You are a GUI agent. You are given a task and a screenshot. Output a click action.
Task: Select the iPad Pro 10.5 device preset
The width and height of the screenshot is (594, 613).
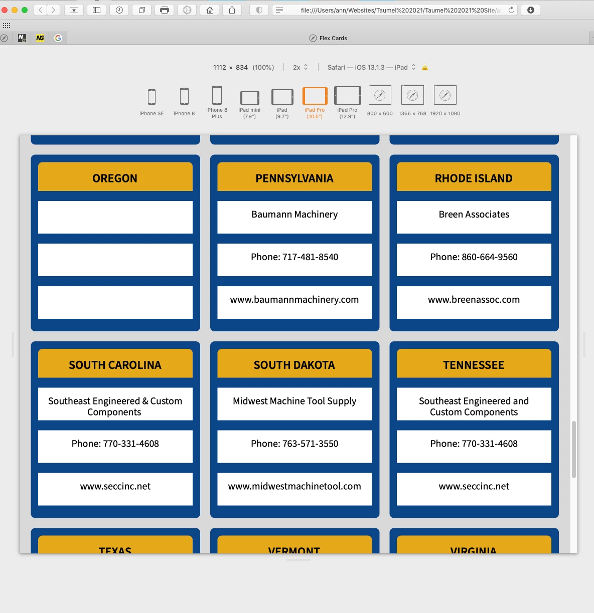click(315, 103)
